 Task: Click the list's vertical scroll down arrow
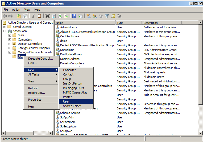[200, 133]
